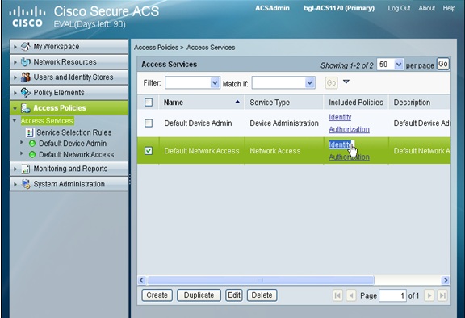The height and width of the screenshot is (318, 465).
Task: Click the My Workspace house icon
Action: [x=26, y=47]
